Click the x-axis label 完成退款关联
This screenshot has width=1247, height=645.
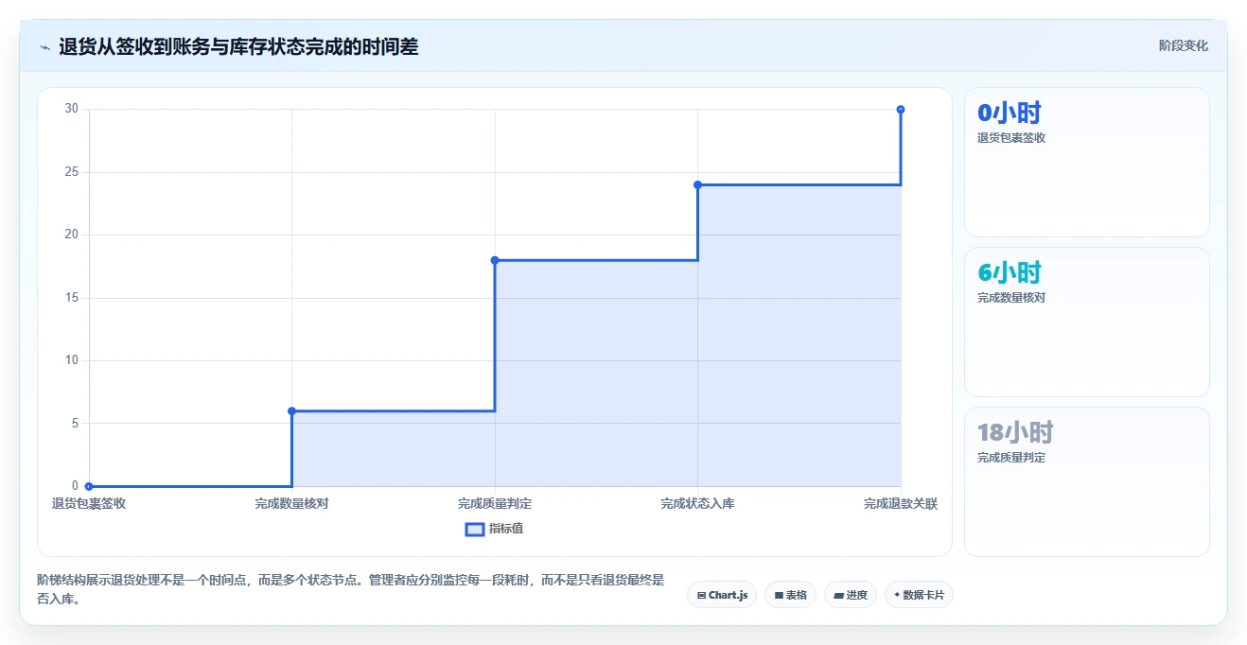901,504
